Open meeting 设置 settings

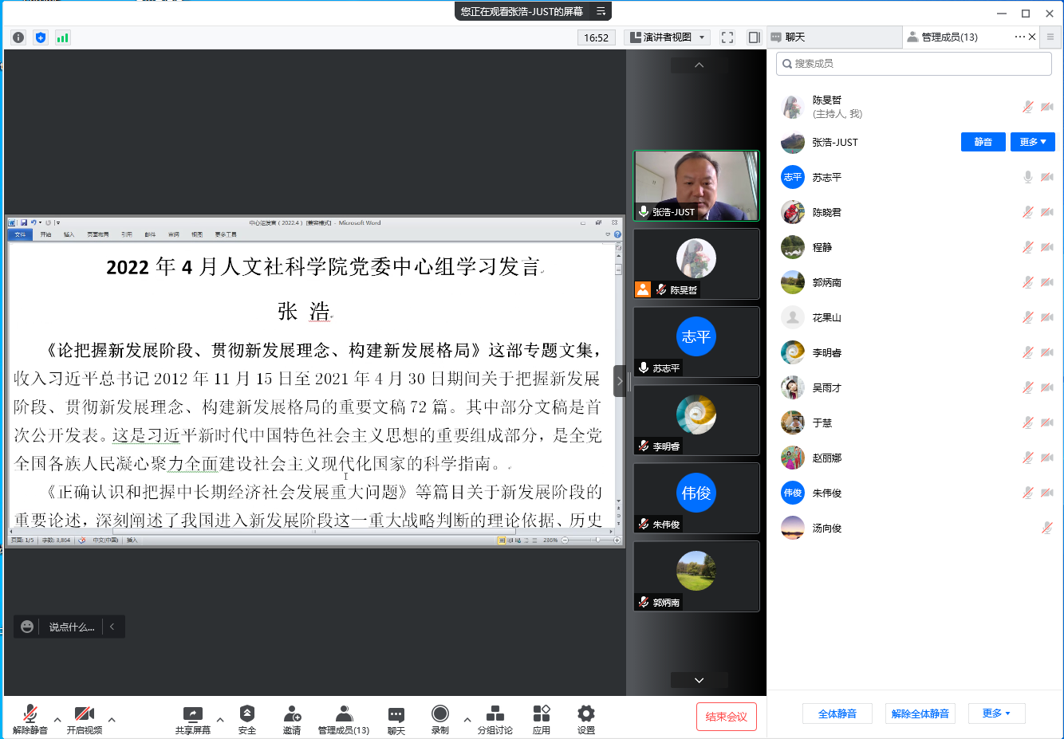pos(585,717)
